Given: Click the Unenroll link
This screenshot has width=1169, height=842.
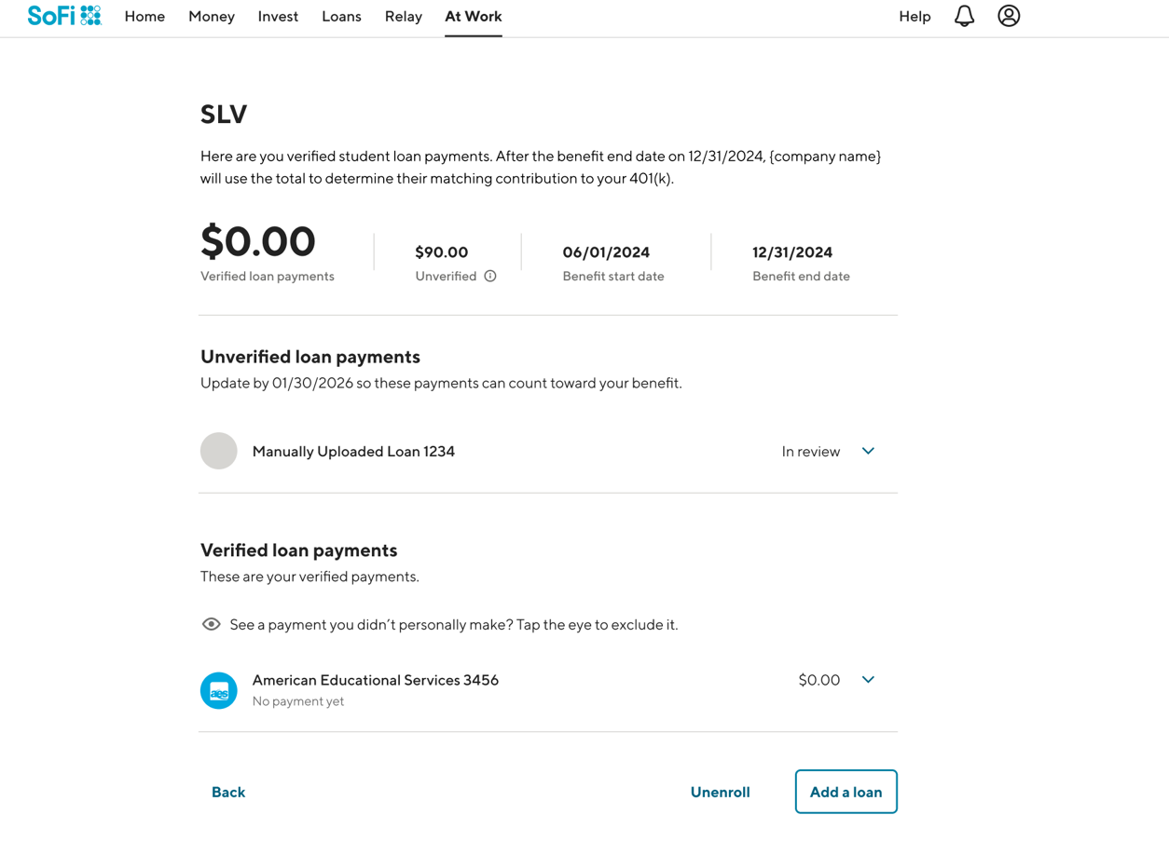Looking at the screenshot, I should pos(720,792).
